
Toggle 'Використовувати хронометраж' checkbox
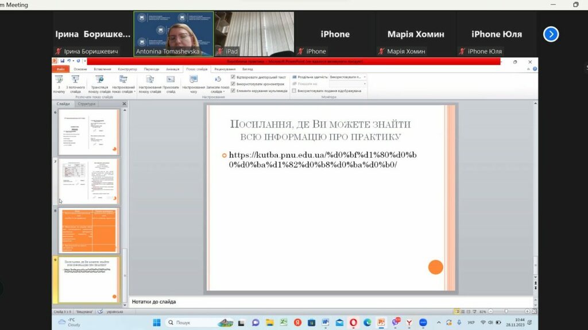(233, 84)
